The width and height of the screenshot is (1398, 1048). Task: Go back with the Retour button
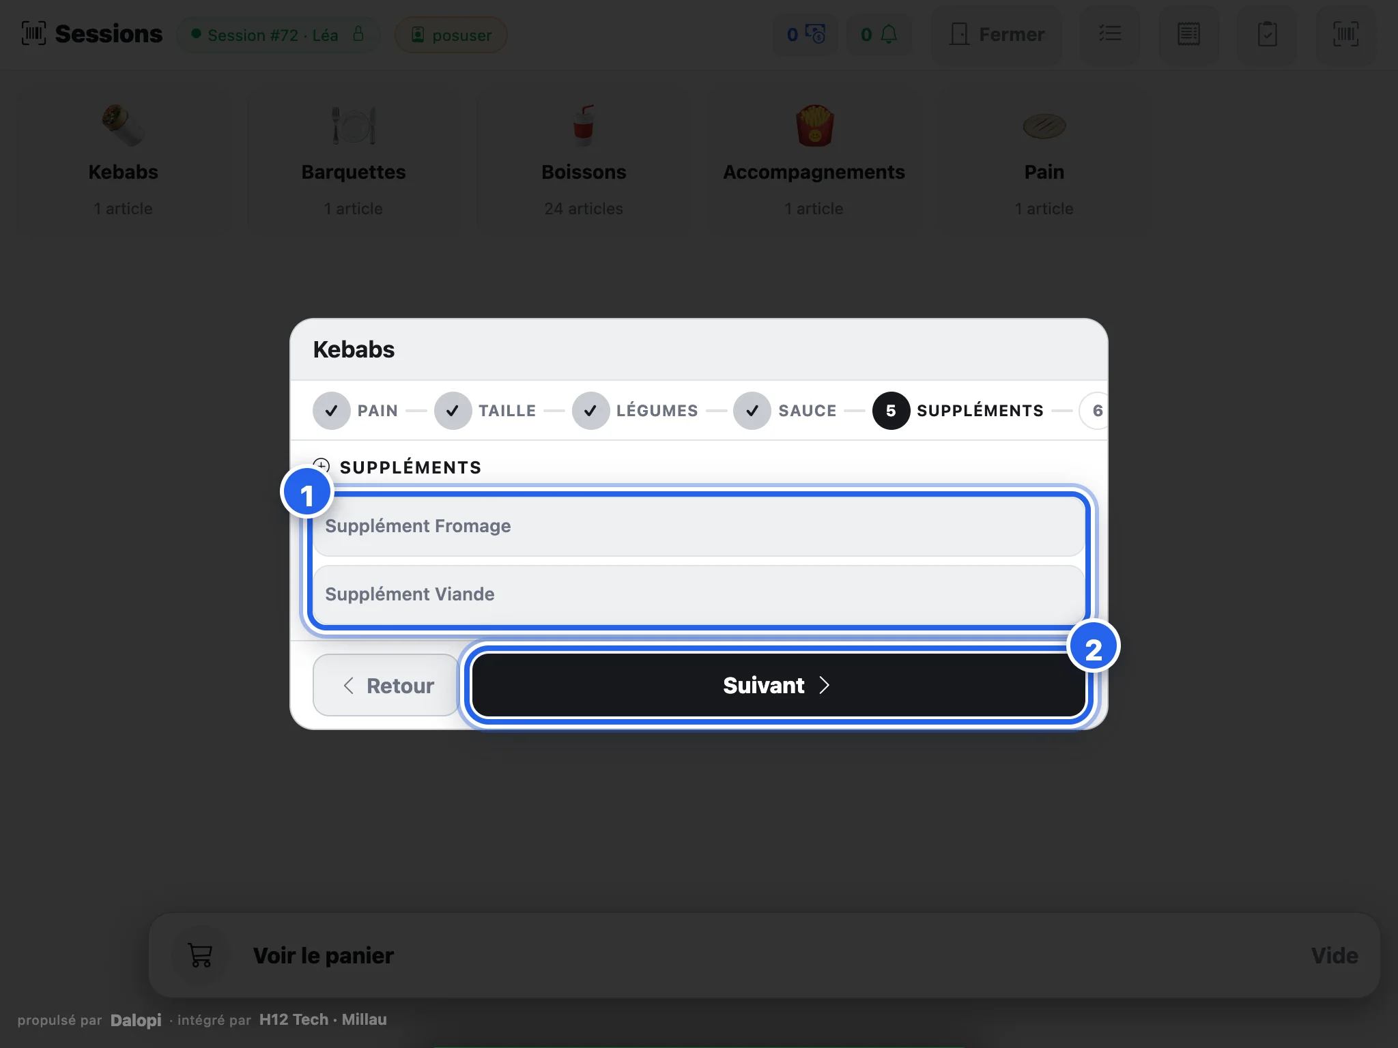point(386,685)
